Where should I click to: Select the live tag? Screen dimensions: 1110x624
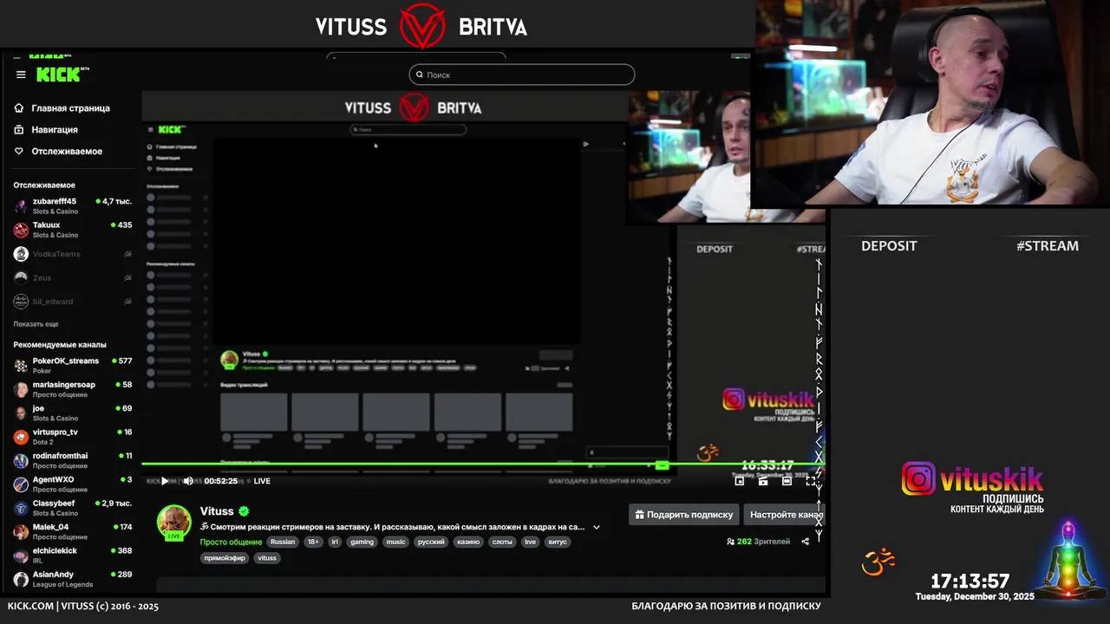click(530, 542)
